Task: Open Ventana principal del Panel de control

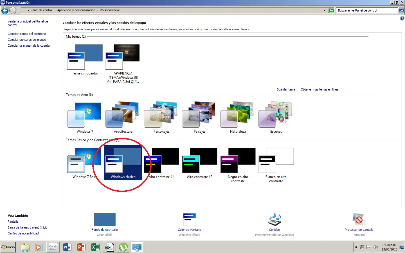Action: 28,23
